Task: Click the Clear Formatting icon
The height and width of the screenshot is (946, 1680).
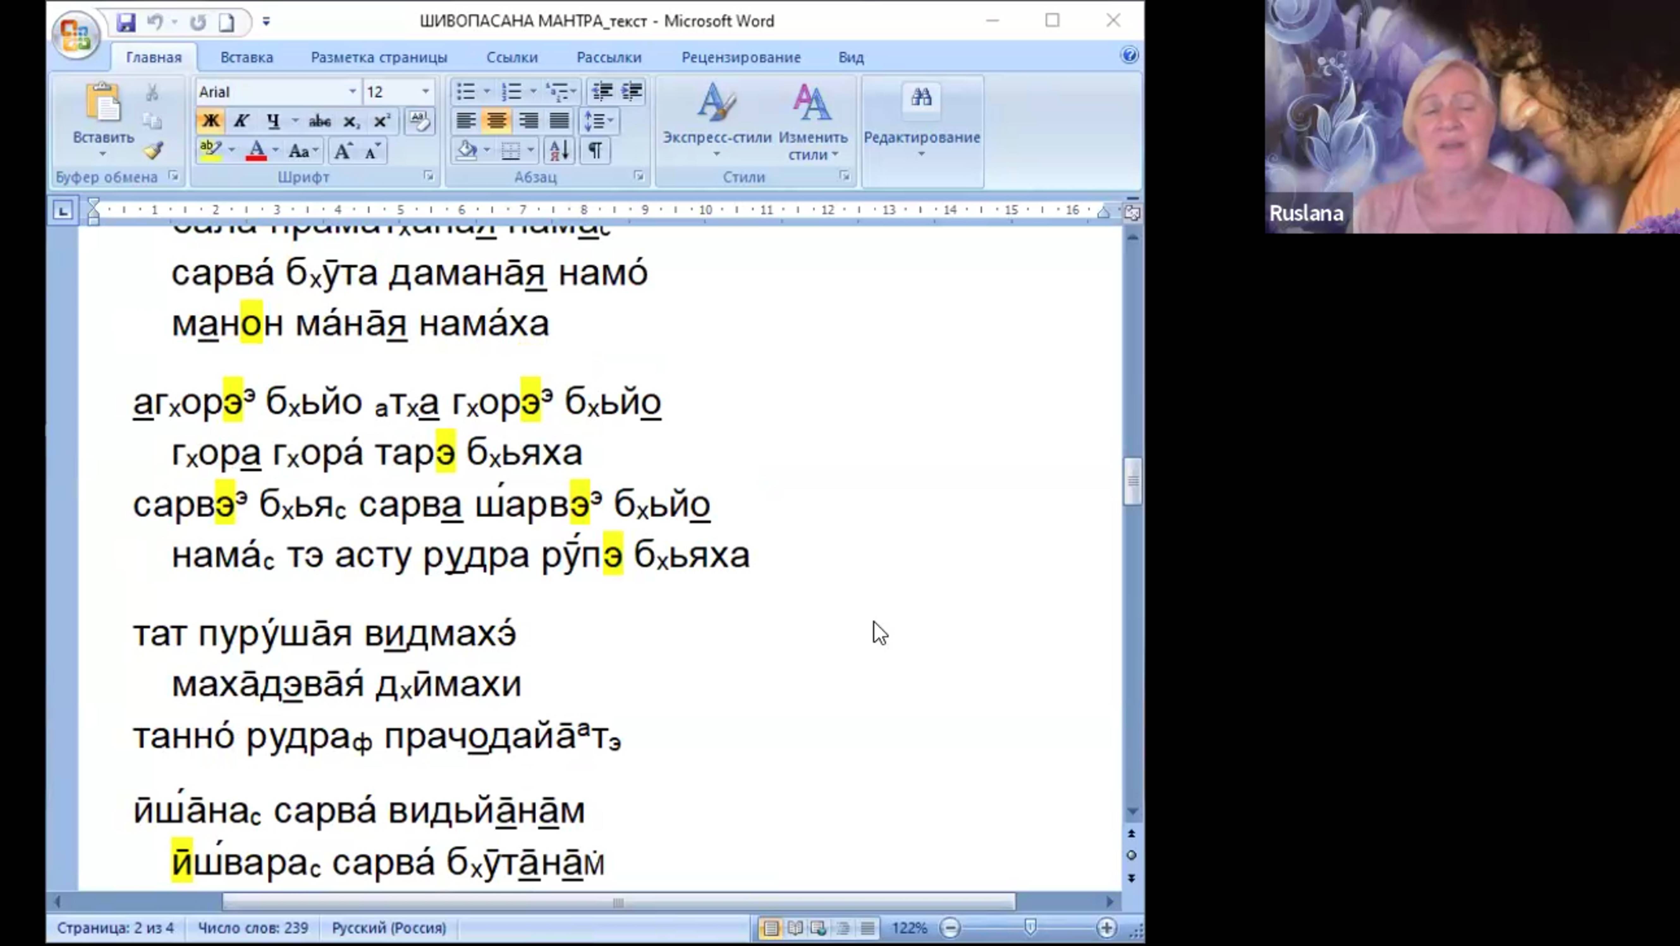Action: pos(419,121)
